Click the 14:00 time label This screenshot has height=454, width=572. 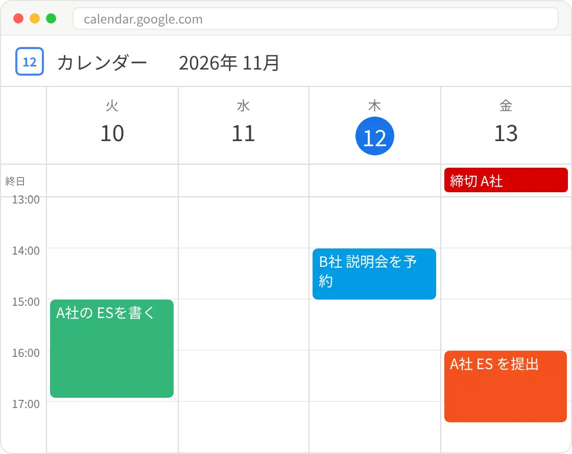[26, 251]
